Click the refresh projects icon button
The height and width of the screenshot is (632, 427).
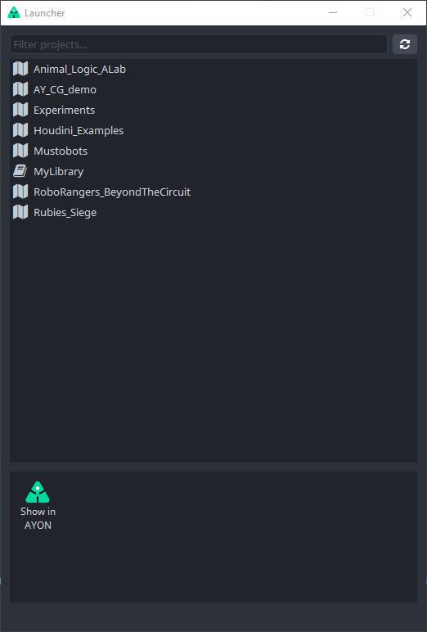coord(404,44)
